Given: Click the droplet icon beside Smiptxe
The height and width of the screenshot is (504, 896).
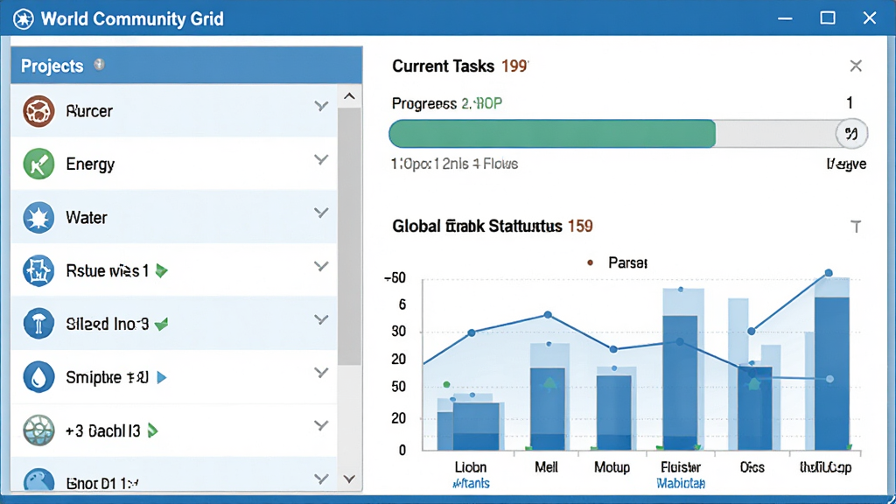Looking at the screenshot, I should pos(38,377).
